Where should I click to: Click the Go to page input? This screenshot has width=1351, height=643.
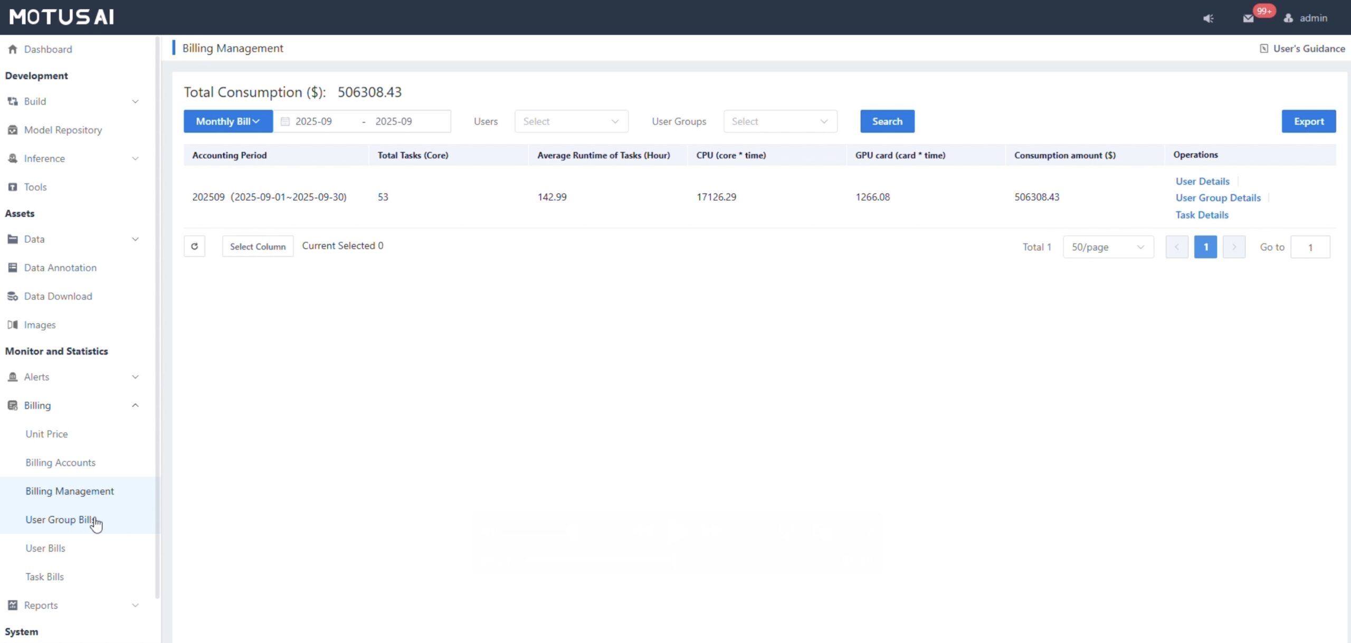point(1310,247)
